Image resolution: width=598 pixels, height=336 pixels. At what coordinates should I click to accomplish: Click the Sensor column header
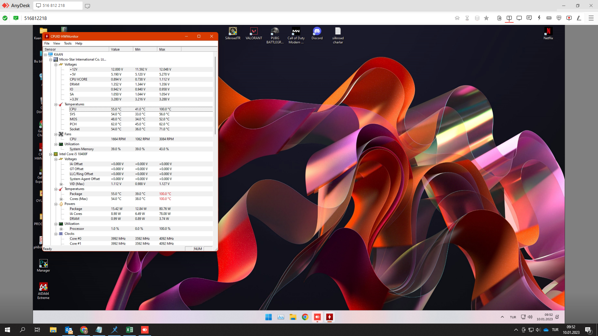pyautogui.click(x=76, y=49)
